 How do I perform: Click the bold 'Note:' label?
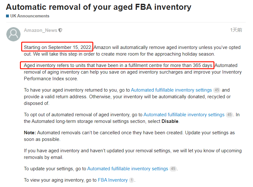tap(30, 133)
